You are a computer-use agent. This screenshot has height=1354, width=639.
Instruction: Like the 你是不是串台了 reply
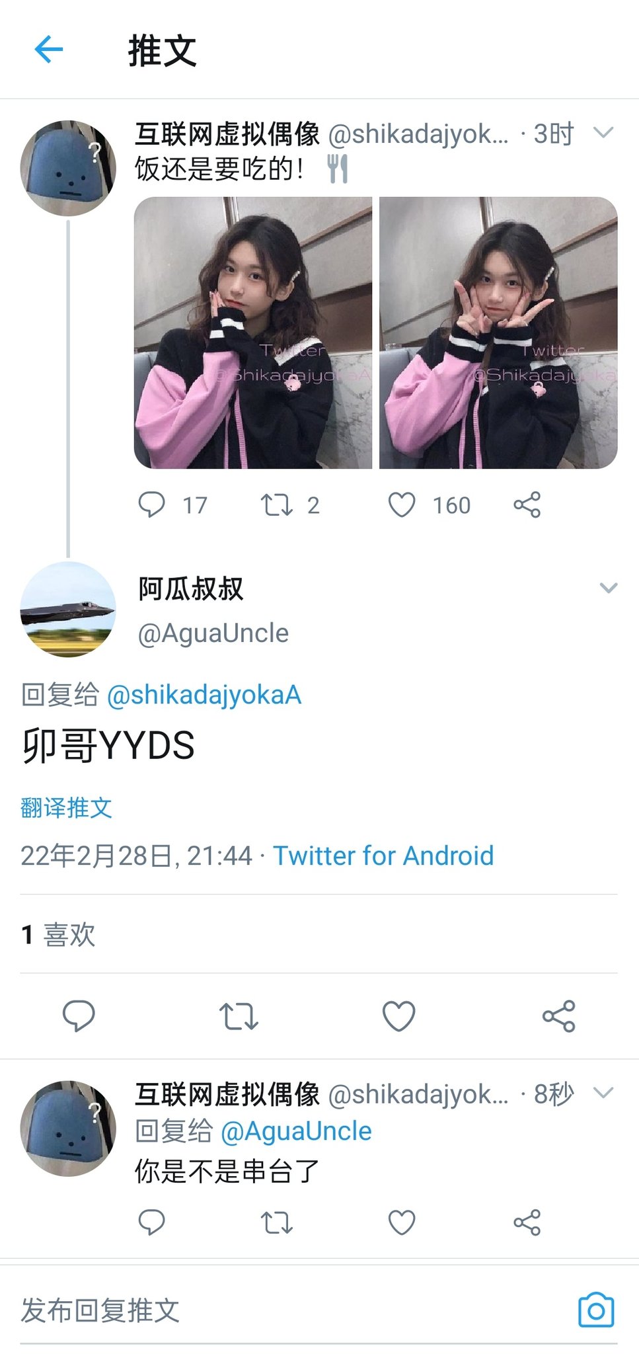(402, 1222)
